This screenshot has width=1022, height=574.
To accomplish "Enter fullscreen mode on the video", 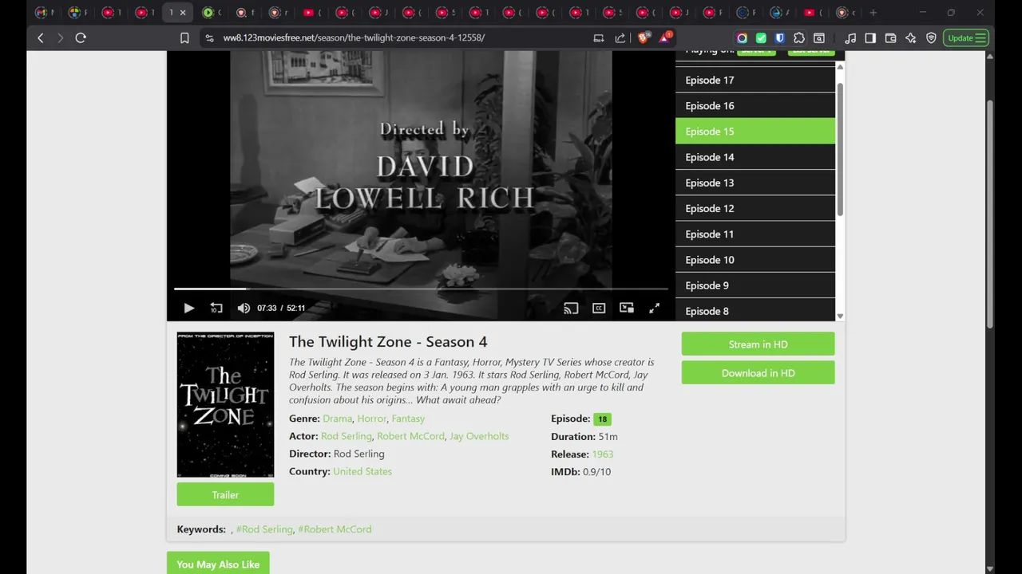I will pyautogui.click(x=654, y=308).
